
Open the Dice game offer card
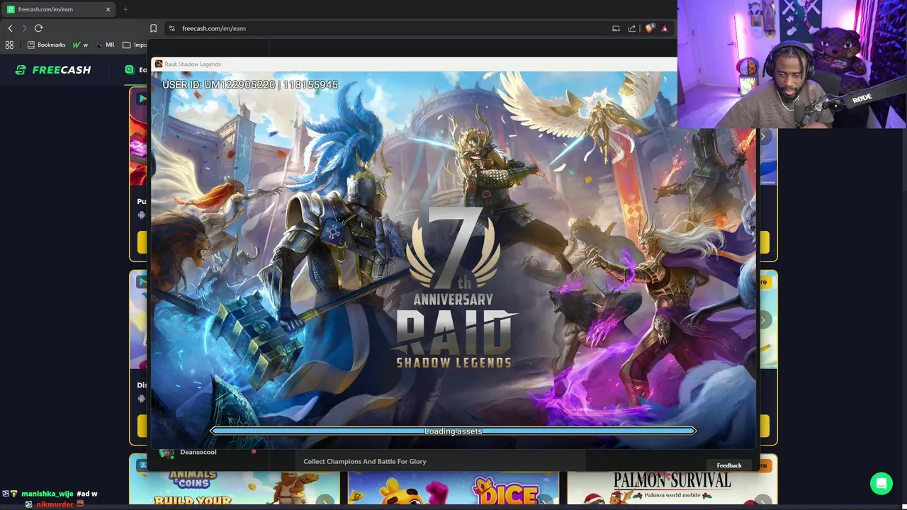(453, 489)
